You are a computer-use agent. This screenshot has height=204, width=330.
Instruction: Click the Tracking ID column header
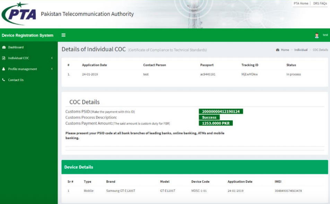250,65
